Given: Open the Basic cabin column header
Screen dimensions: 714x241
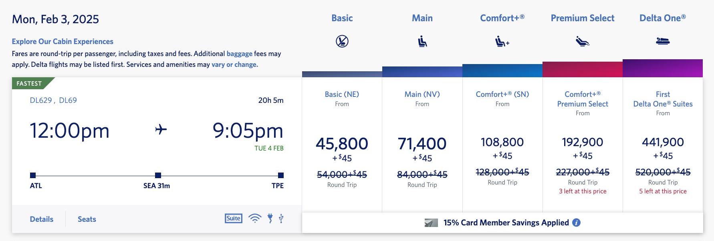Looking at the screenshot, I should pos(342,18).
